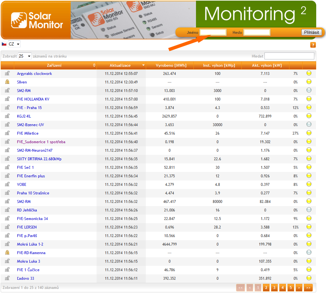The width and height of the screenshot is (326, 293).
Task: Click the open padlock next to Argyrakis clockwork
Action: [x=7, y=73]
